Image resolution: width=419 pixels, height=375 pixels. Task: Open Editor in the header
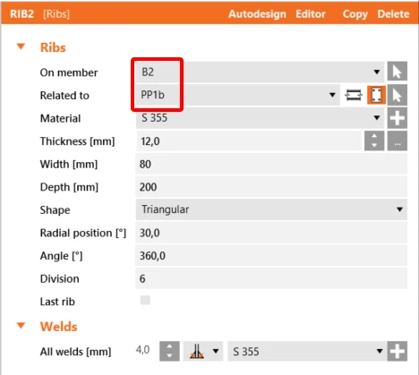(311, 14)
